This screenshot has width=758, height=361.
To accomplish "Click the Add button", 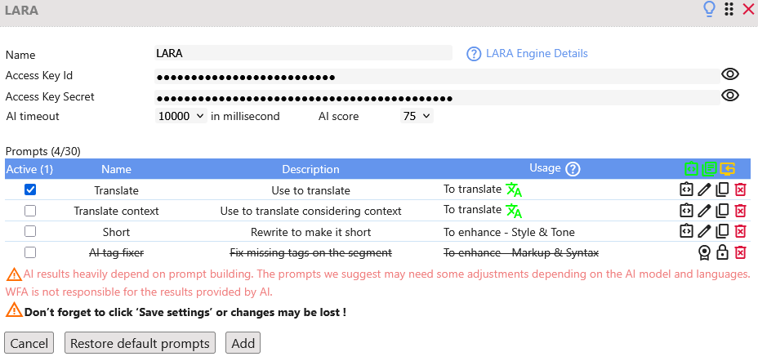I will [243, 343].
